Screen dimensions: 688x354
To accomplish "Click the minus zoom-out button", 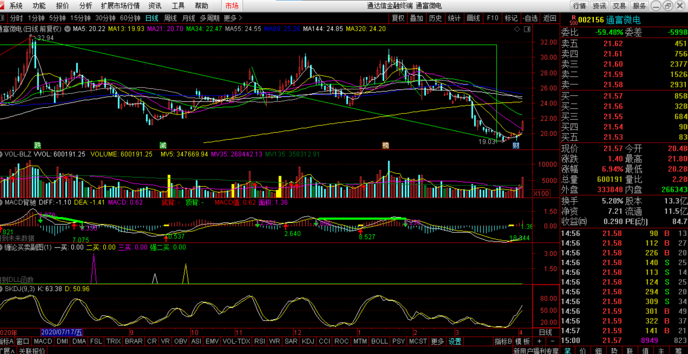I will tap(552, 341).
